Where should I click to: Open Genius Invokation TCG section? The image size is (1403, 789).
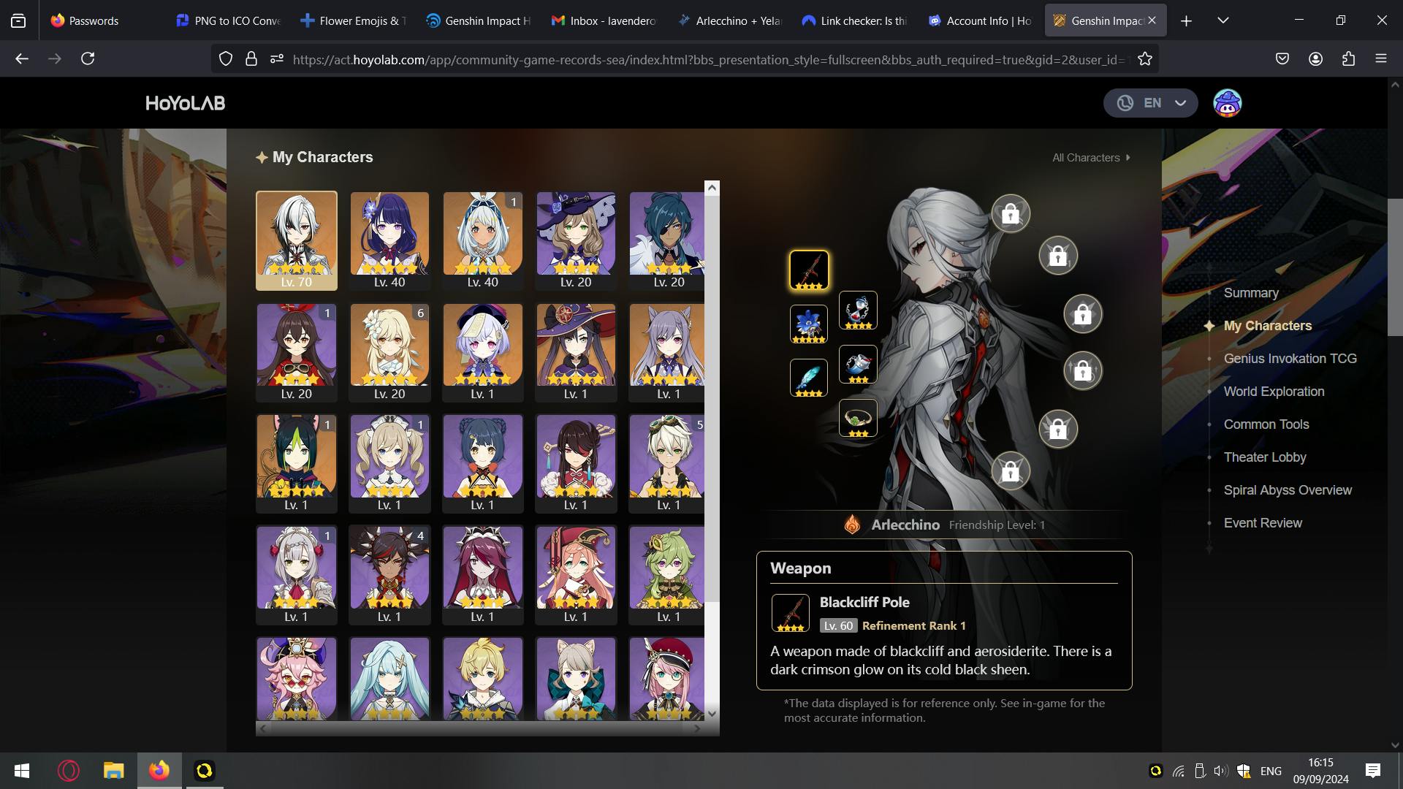[x=1290, y=359]
